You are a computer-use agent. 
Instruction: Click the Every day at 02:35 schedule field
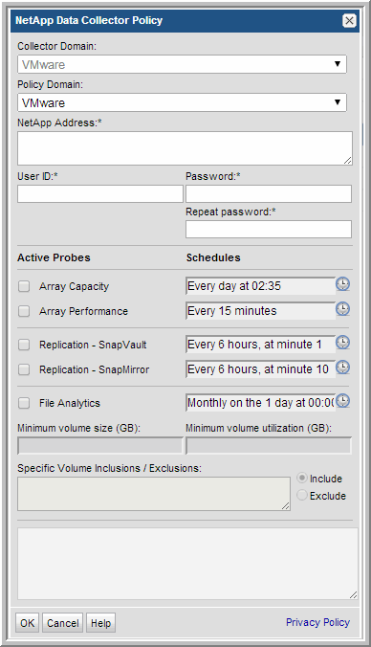point(260,286)
